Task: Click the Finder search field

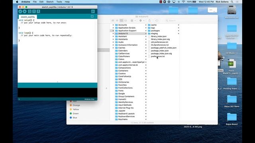Action: click(x=191, y=21)
